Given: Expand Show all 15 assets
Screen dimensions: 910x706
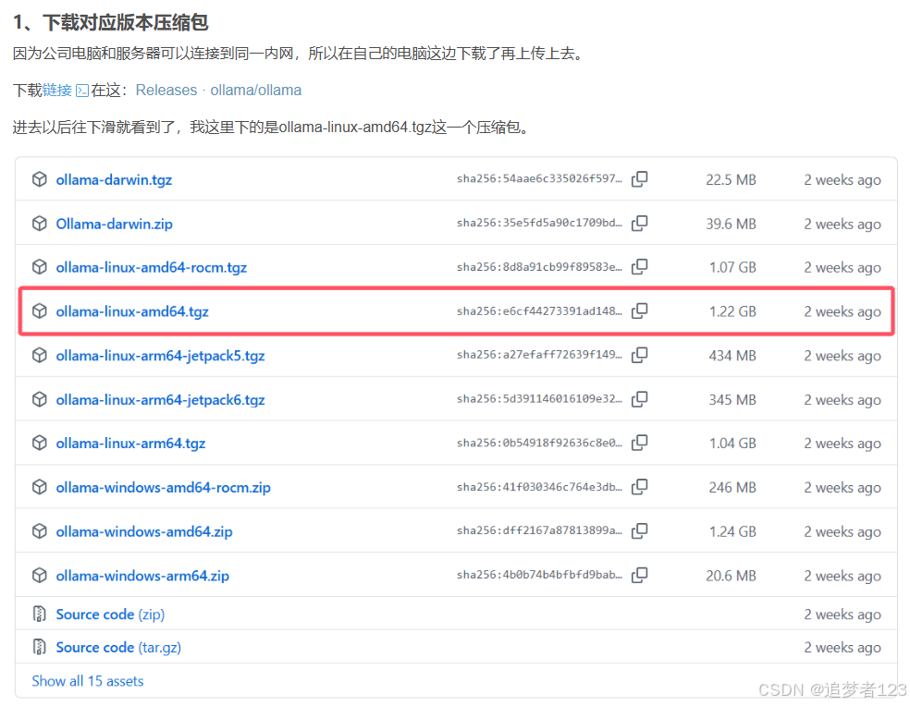Looking at the screenshot, I should tap(88, 680).
